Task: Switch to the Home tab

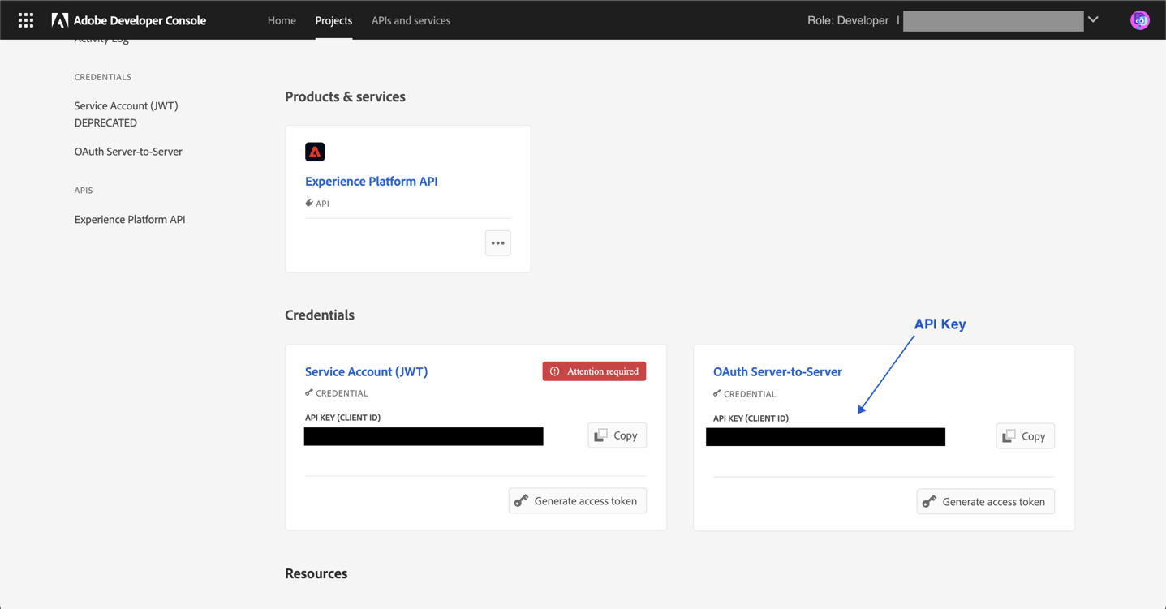Action: click(282, 20)
